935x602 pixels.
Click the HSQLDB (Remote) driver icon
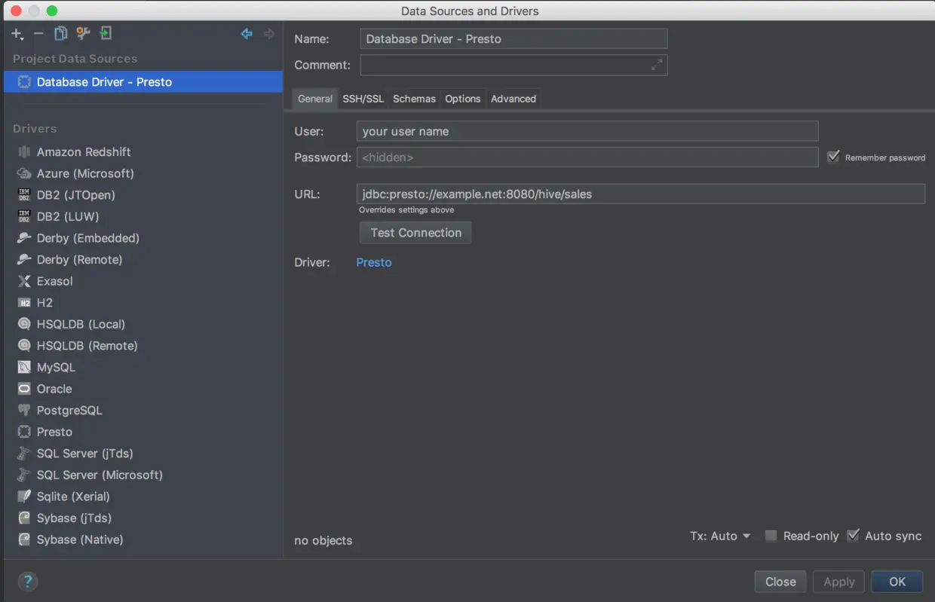coord(24,346)
